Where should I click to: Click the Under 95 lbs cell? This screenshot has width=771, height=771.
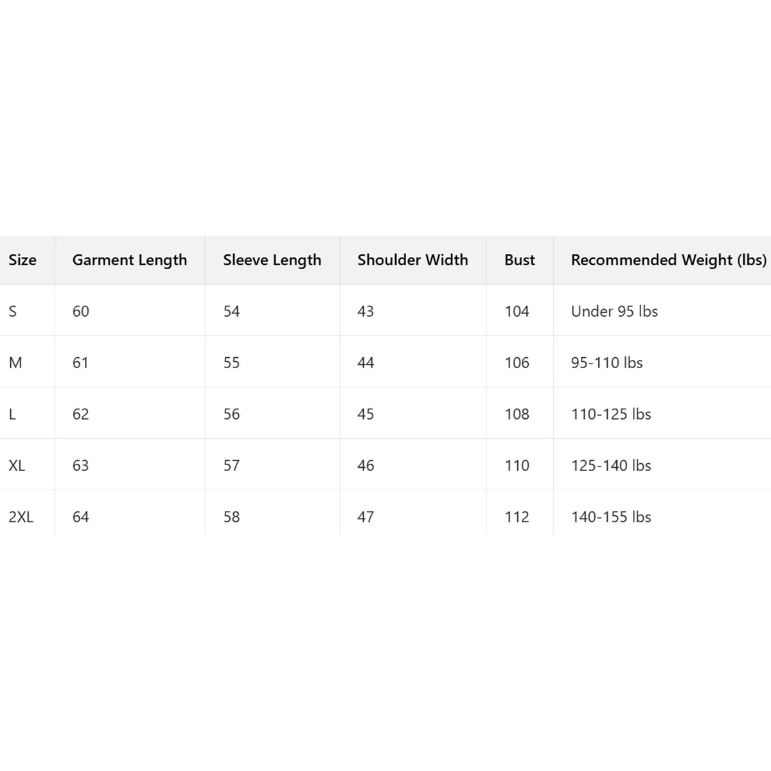[x=614, y=312]
